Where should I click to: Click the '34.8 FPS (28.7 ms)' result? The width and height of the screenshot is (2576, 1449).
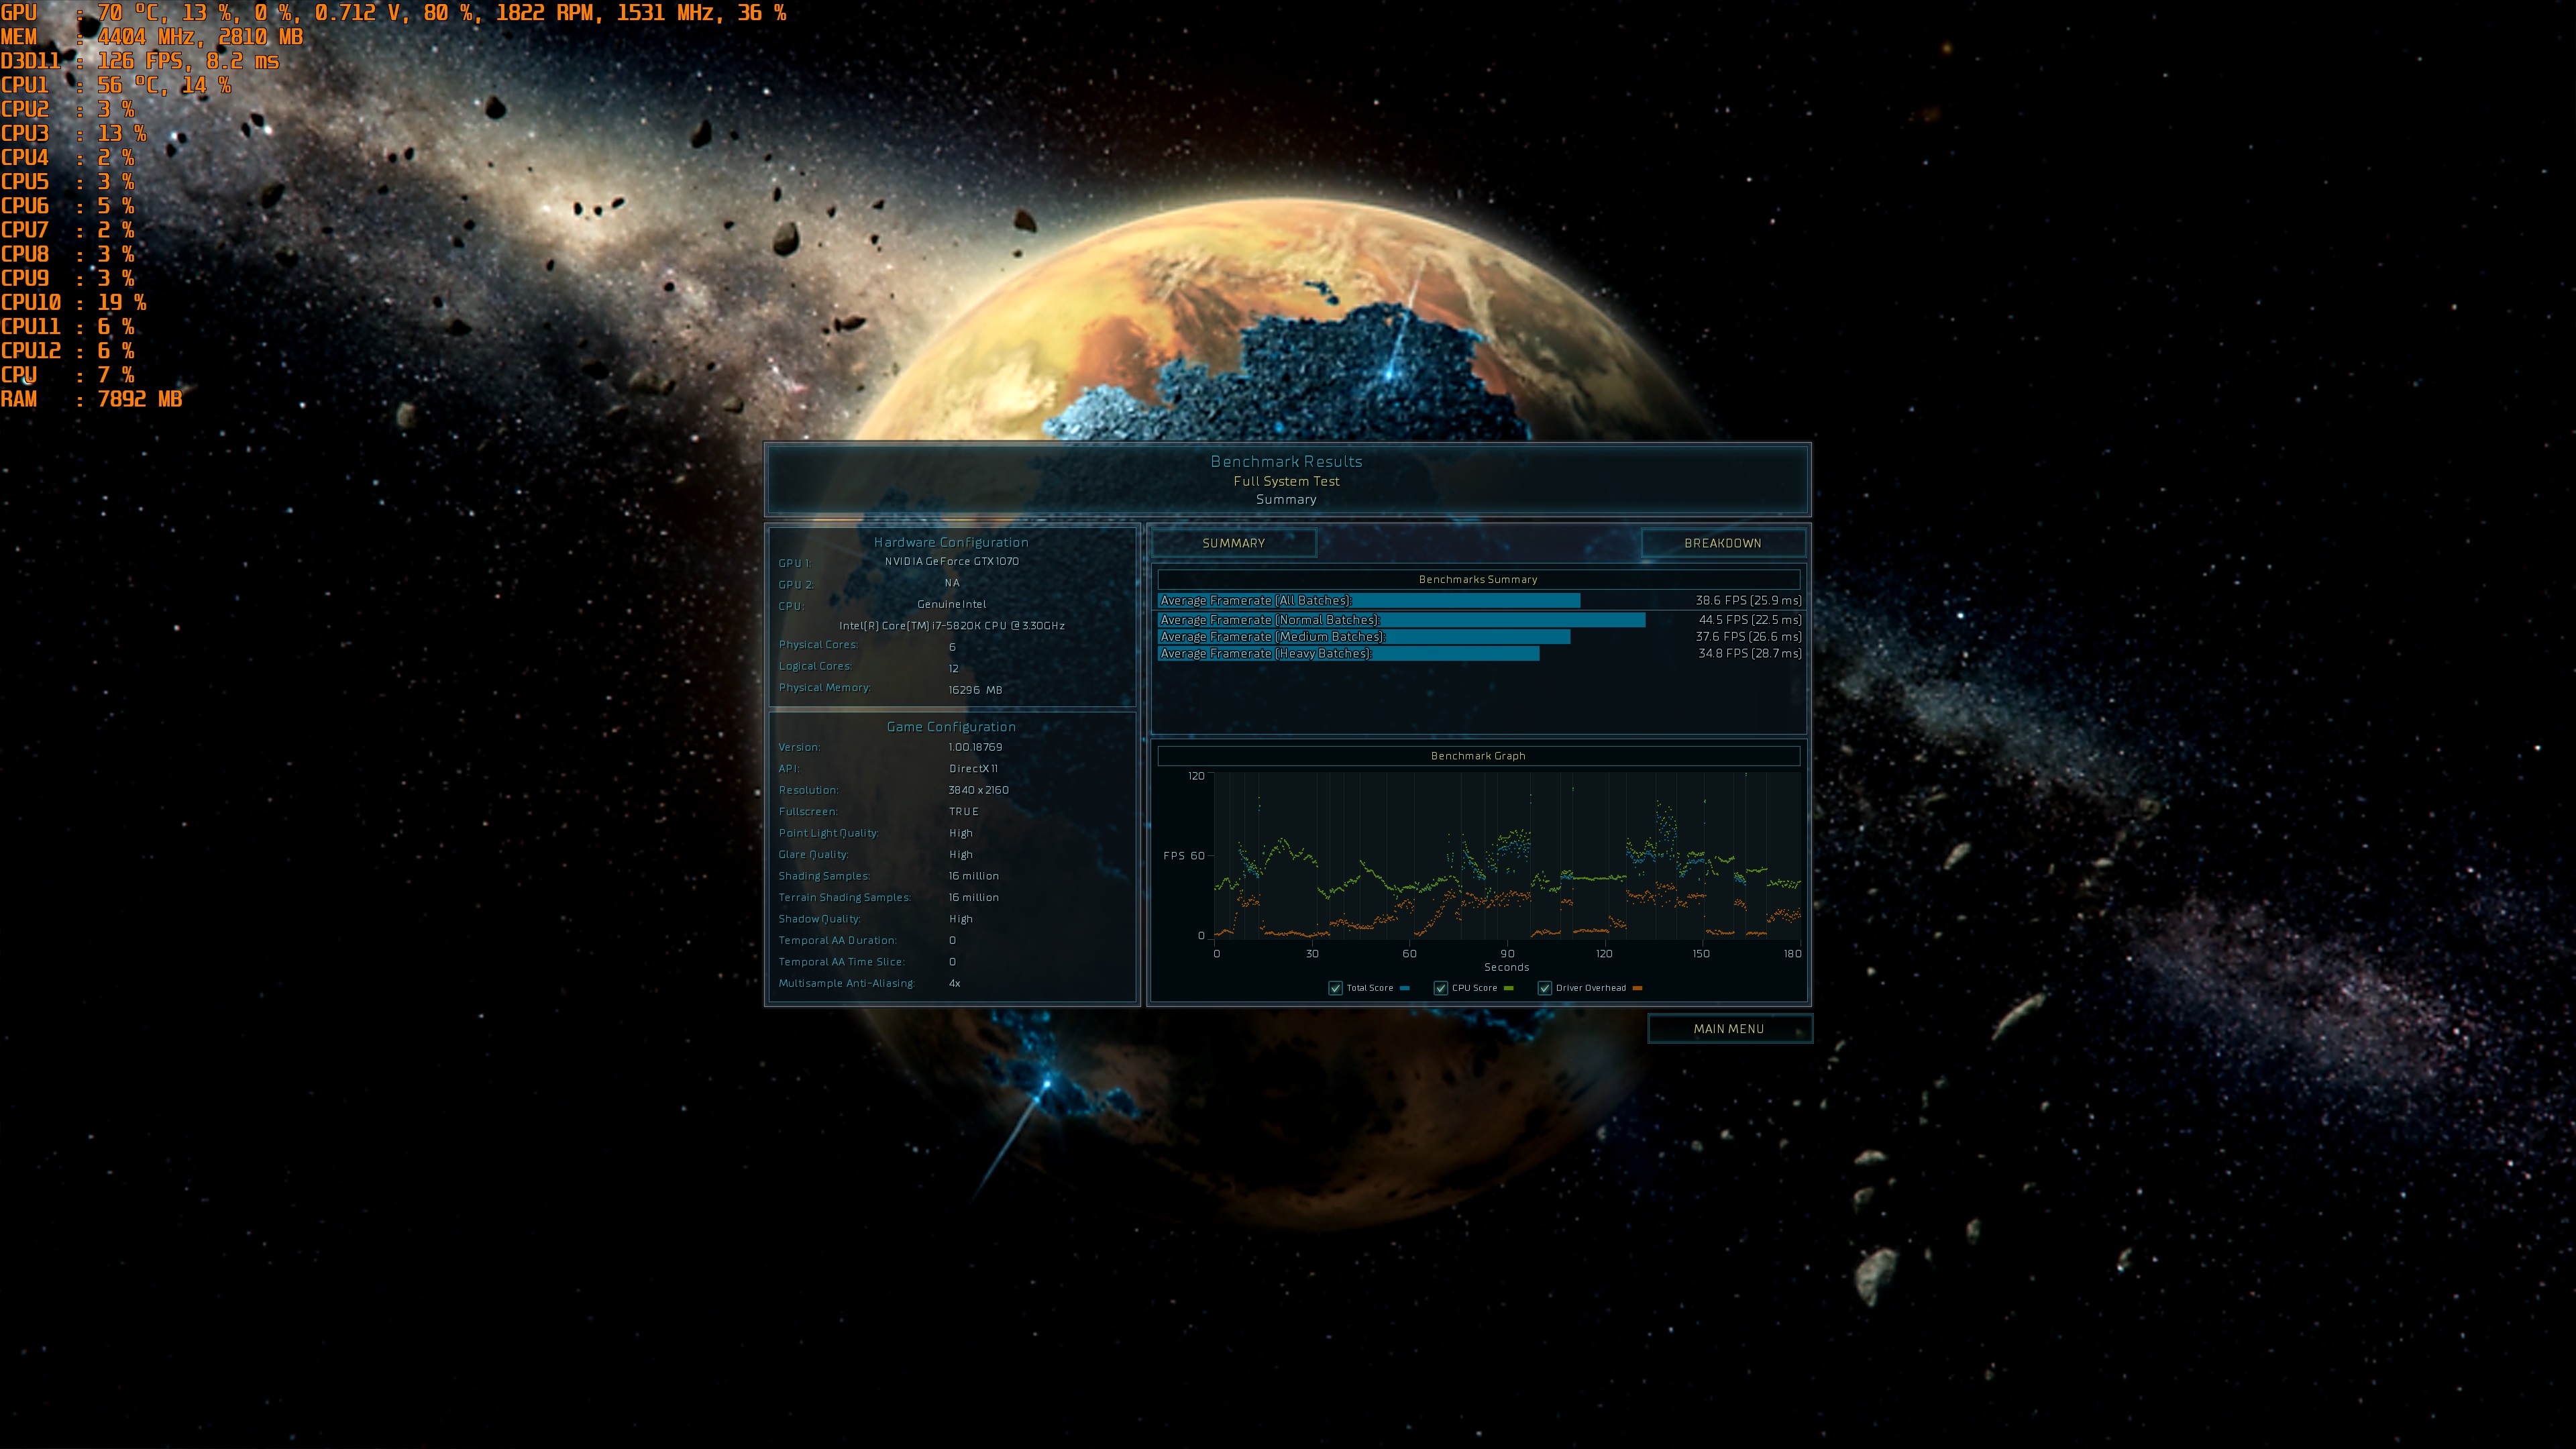point(1750,654)
